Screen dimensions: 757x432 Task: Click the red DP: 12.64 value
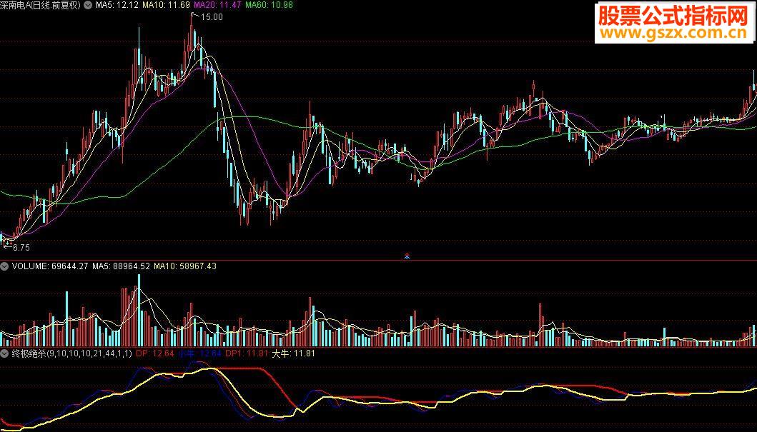(154, 353)
